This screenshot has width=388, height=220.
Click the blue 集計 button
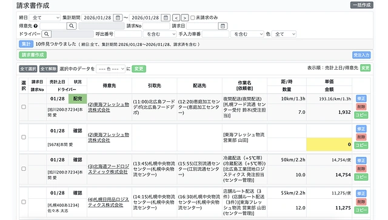(x=26, y=44)
